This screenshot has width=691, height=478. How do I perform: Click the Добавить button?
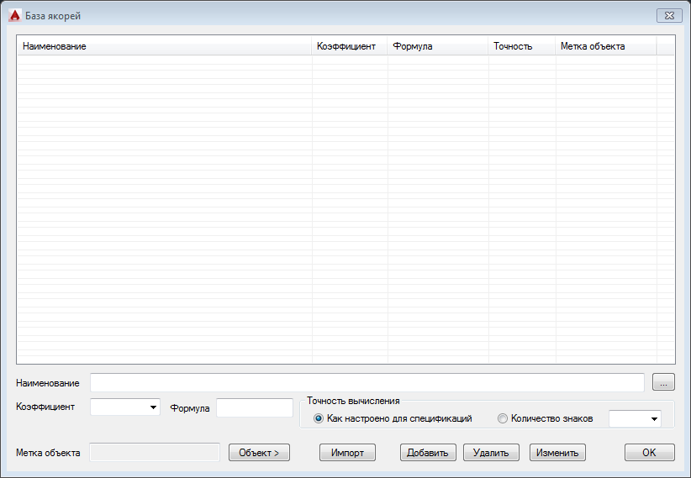click(x=428, y=453)
